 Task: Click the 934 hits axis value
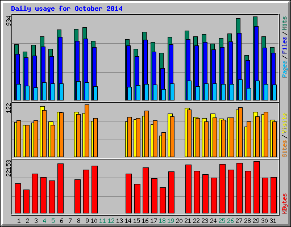pos(9,21)
